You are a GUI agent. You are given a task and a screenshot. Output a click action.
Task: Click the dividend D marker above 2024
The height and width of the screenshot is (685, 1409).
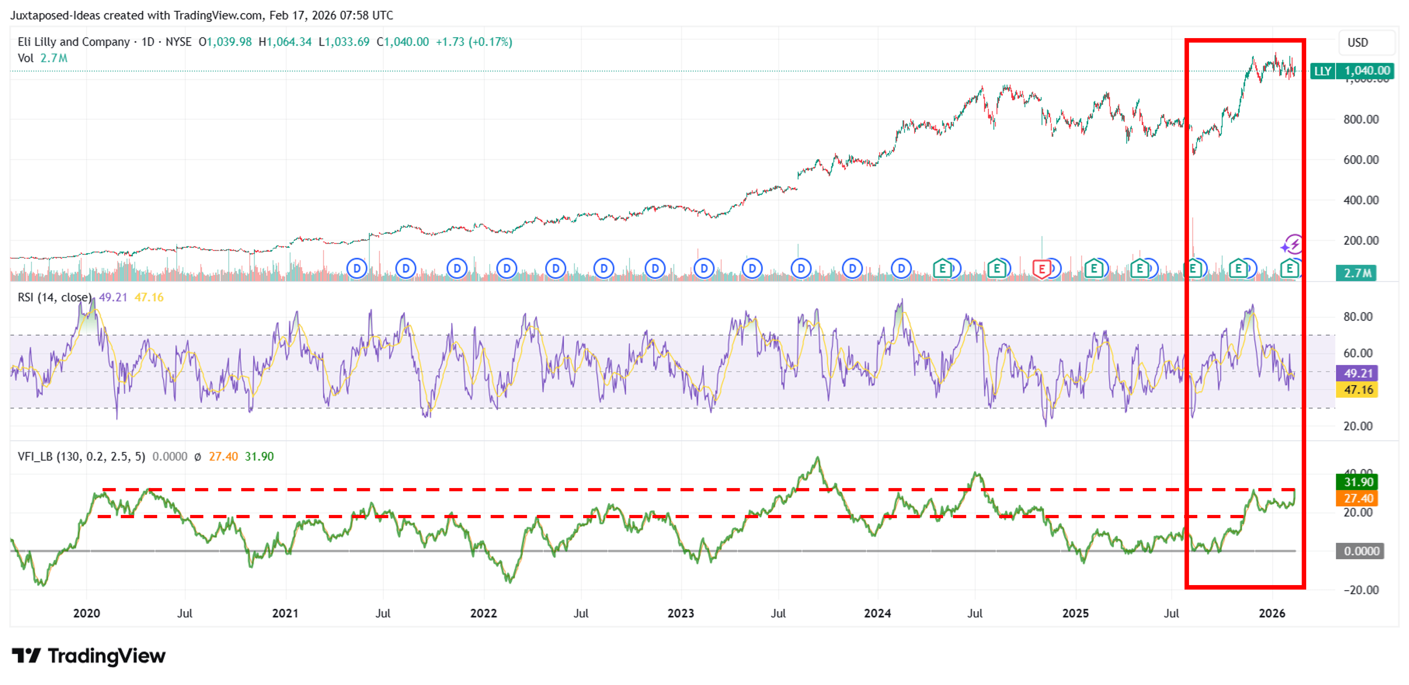click(901, 269)
